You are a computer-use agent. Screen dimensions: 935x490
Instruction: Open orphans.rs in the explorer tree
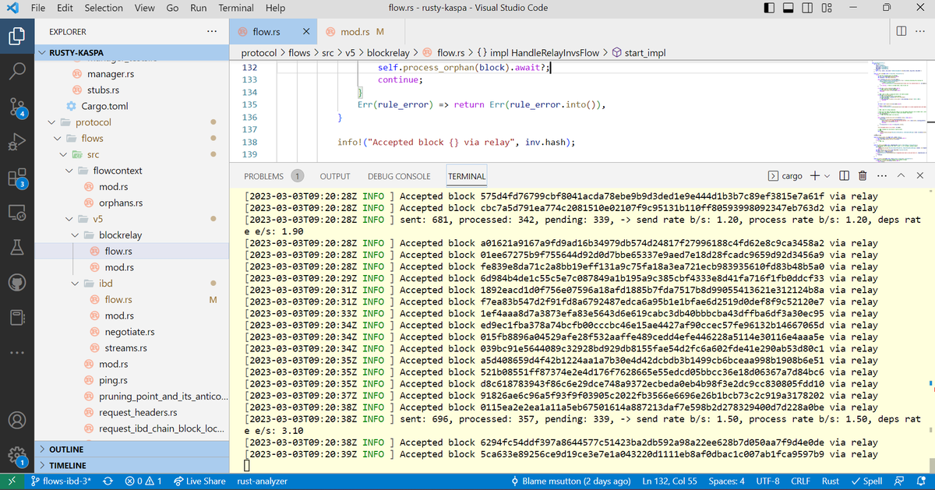click(121, 203)
